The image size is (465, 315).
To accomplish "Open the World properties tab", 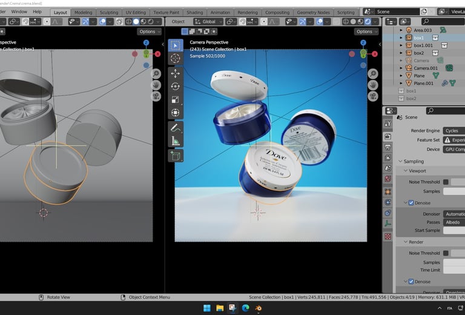I will pos(388,179).
